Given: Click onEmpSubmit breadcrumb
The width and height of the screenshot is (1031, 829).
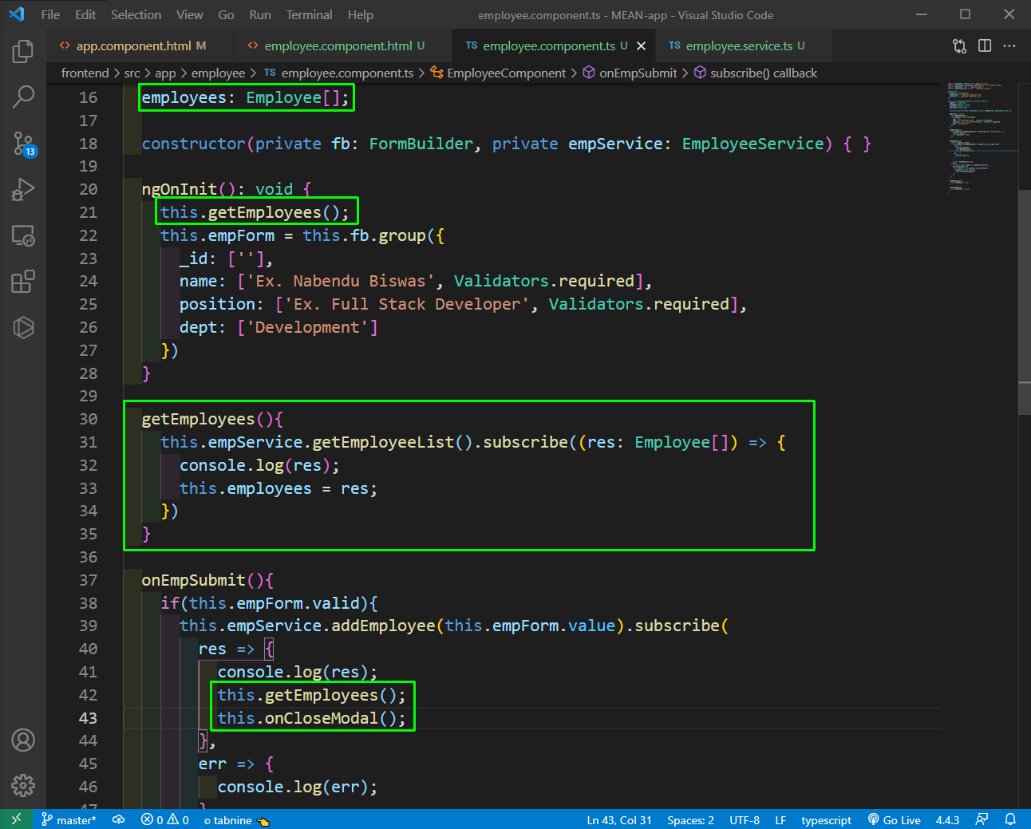Looking at the screenshot, I should (x=630, y=73).
